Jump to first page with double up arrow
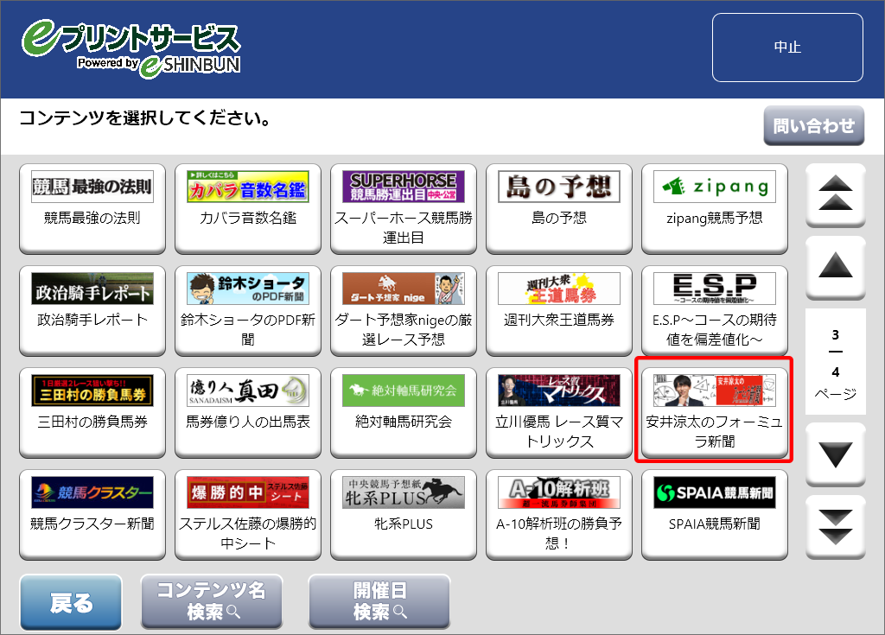This screenshot has width=885, height=635. (x=835, y=194)
